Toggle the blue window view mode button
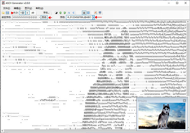Image resolution: width=190 pixels, height=133 pixels. [88, 13]
